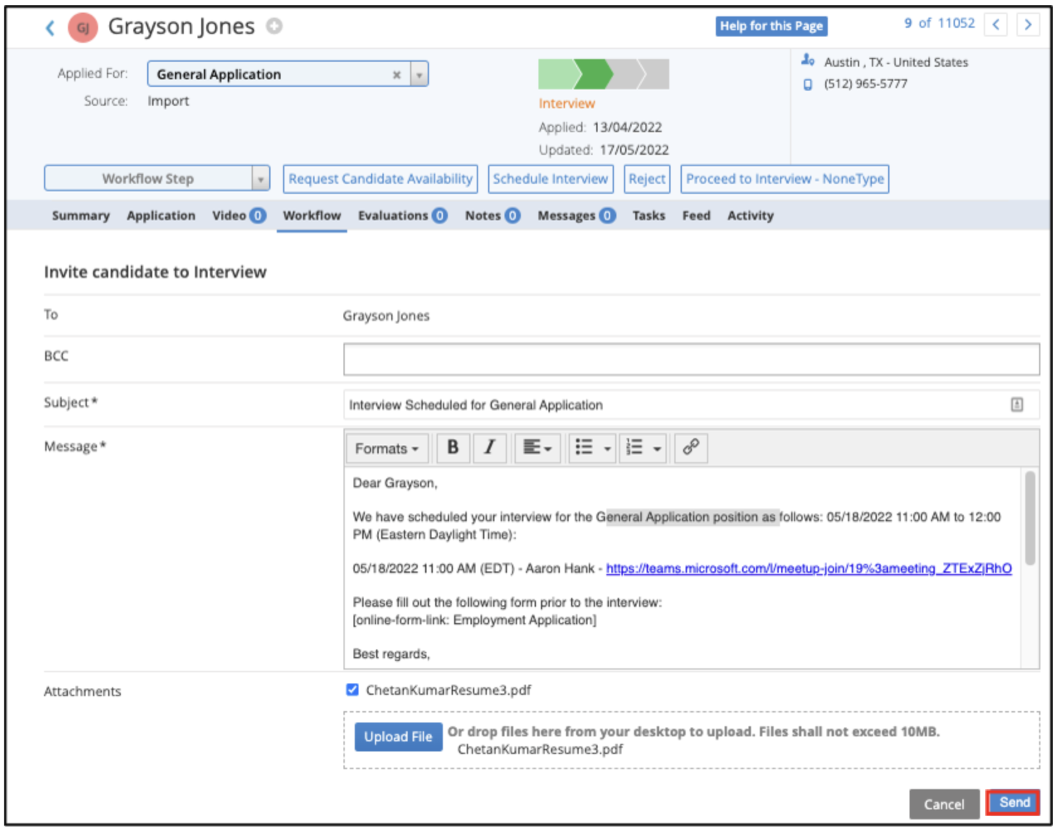Click the workflow progress stage indicator
1058x832 pixels.
[603, 74]
